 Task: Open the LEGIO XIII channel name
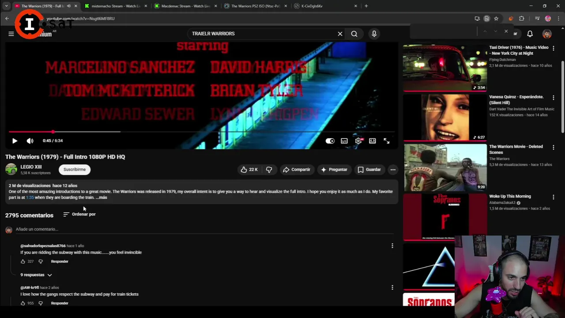(31, 167)
